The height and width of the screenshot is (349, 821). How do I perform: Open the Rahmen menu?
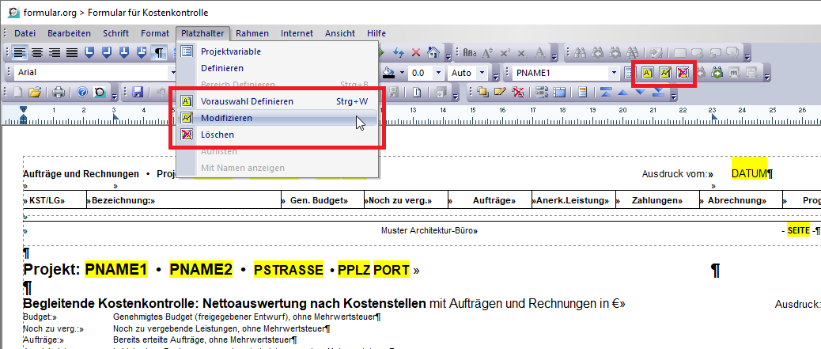pos(252,33)
